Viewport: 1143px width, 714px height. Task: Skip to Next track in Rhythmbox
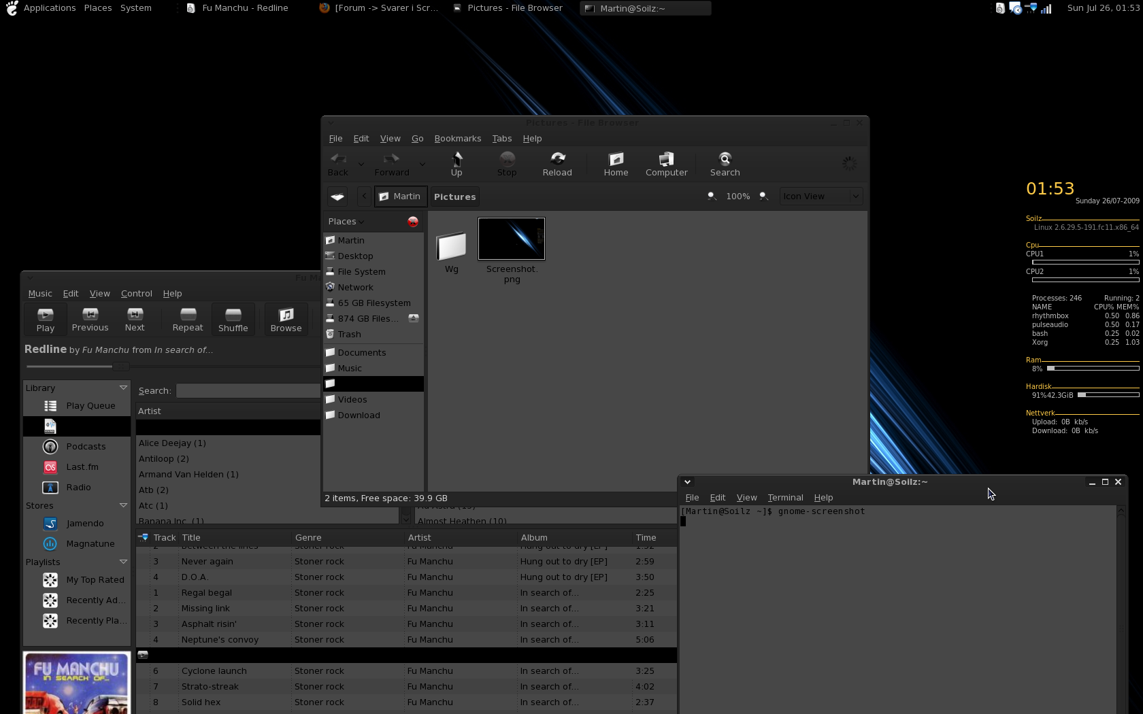[135, 319]
